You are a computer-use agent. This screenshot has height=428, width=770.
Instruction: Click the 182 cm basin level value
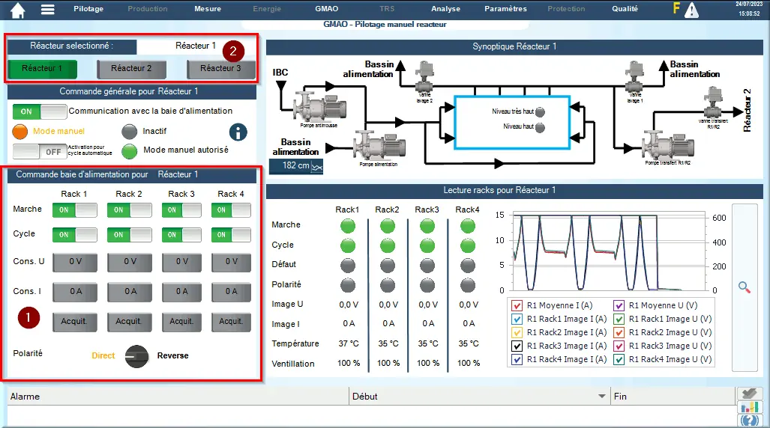[x=296, y=166]
